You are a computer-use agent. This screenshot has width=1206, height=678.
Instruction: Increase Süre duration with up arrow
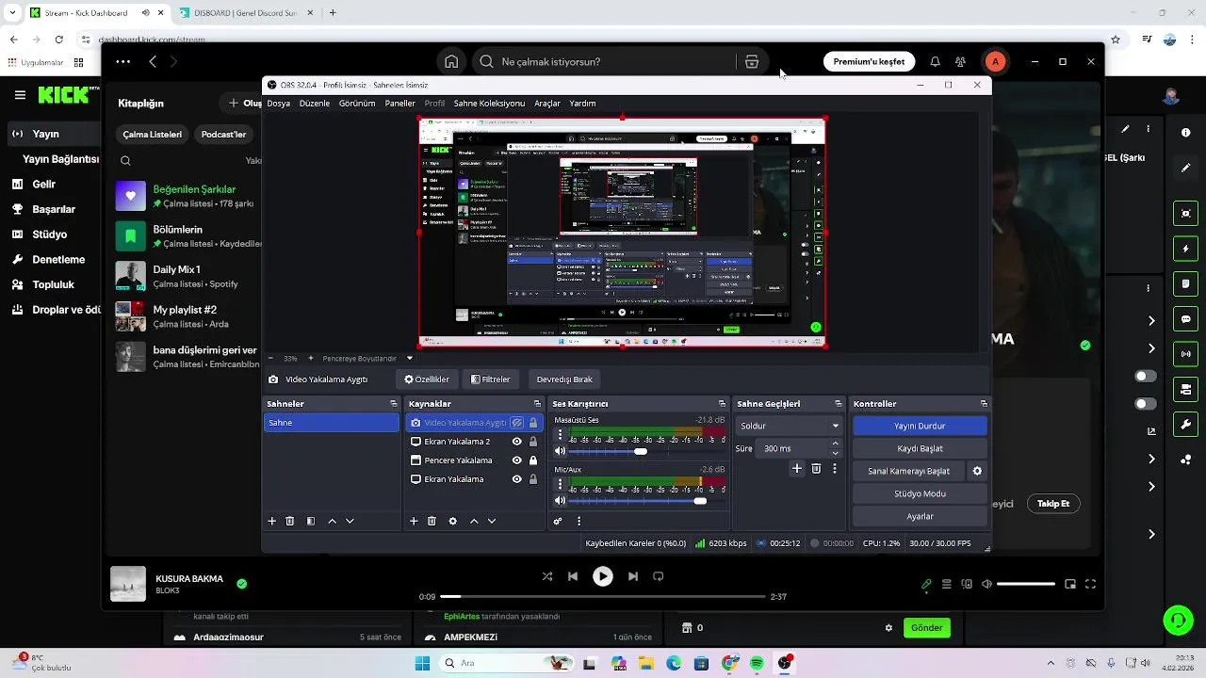click(x=835, y=444)
